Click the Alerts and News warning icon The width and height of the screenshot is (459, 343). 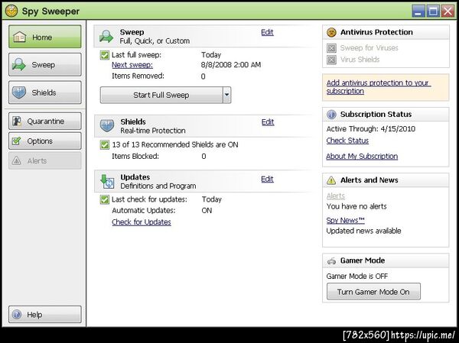pyautogui.click(x=331, y=180)
